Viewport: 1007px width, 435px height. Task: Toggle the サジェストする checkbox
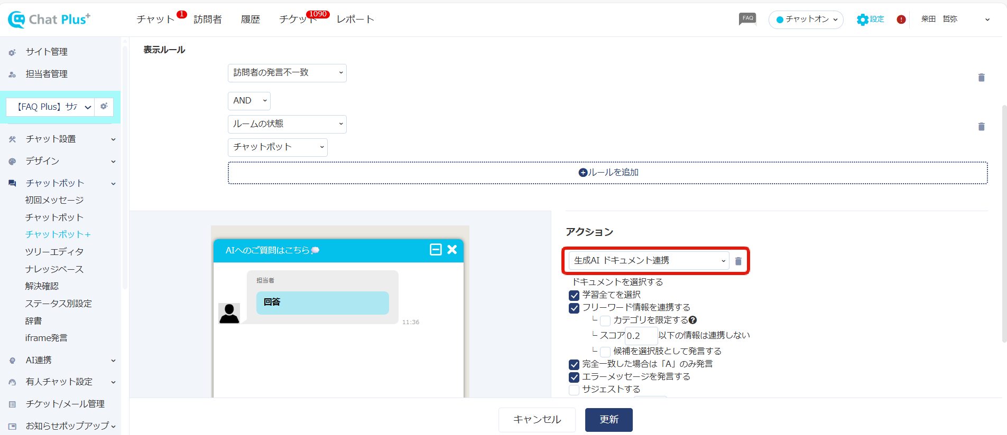pos(574,390)
